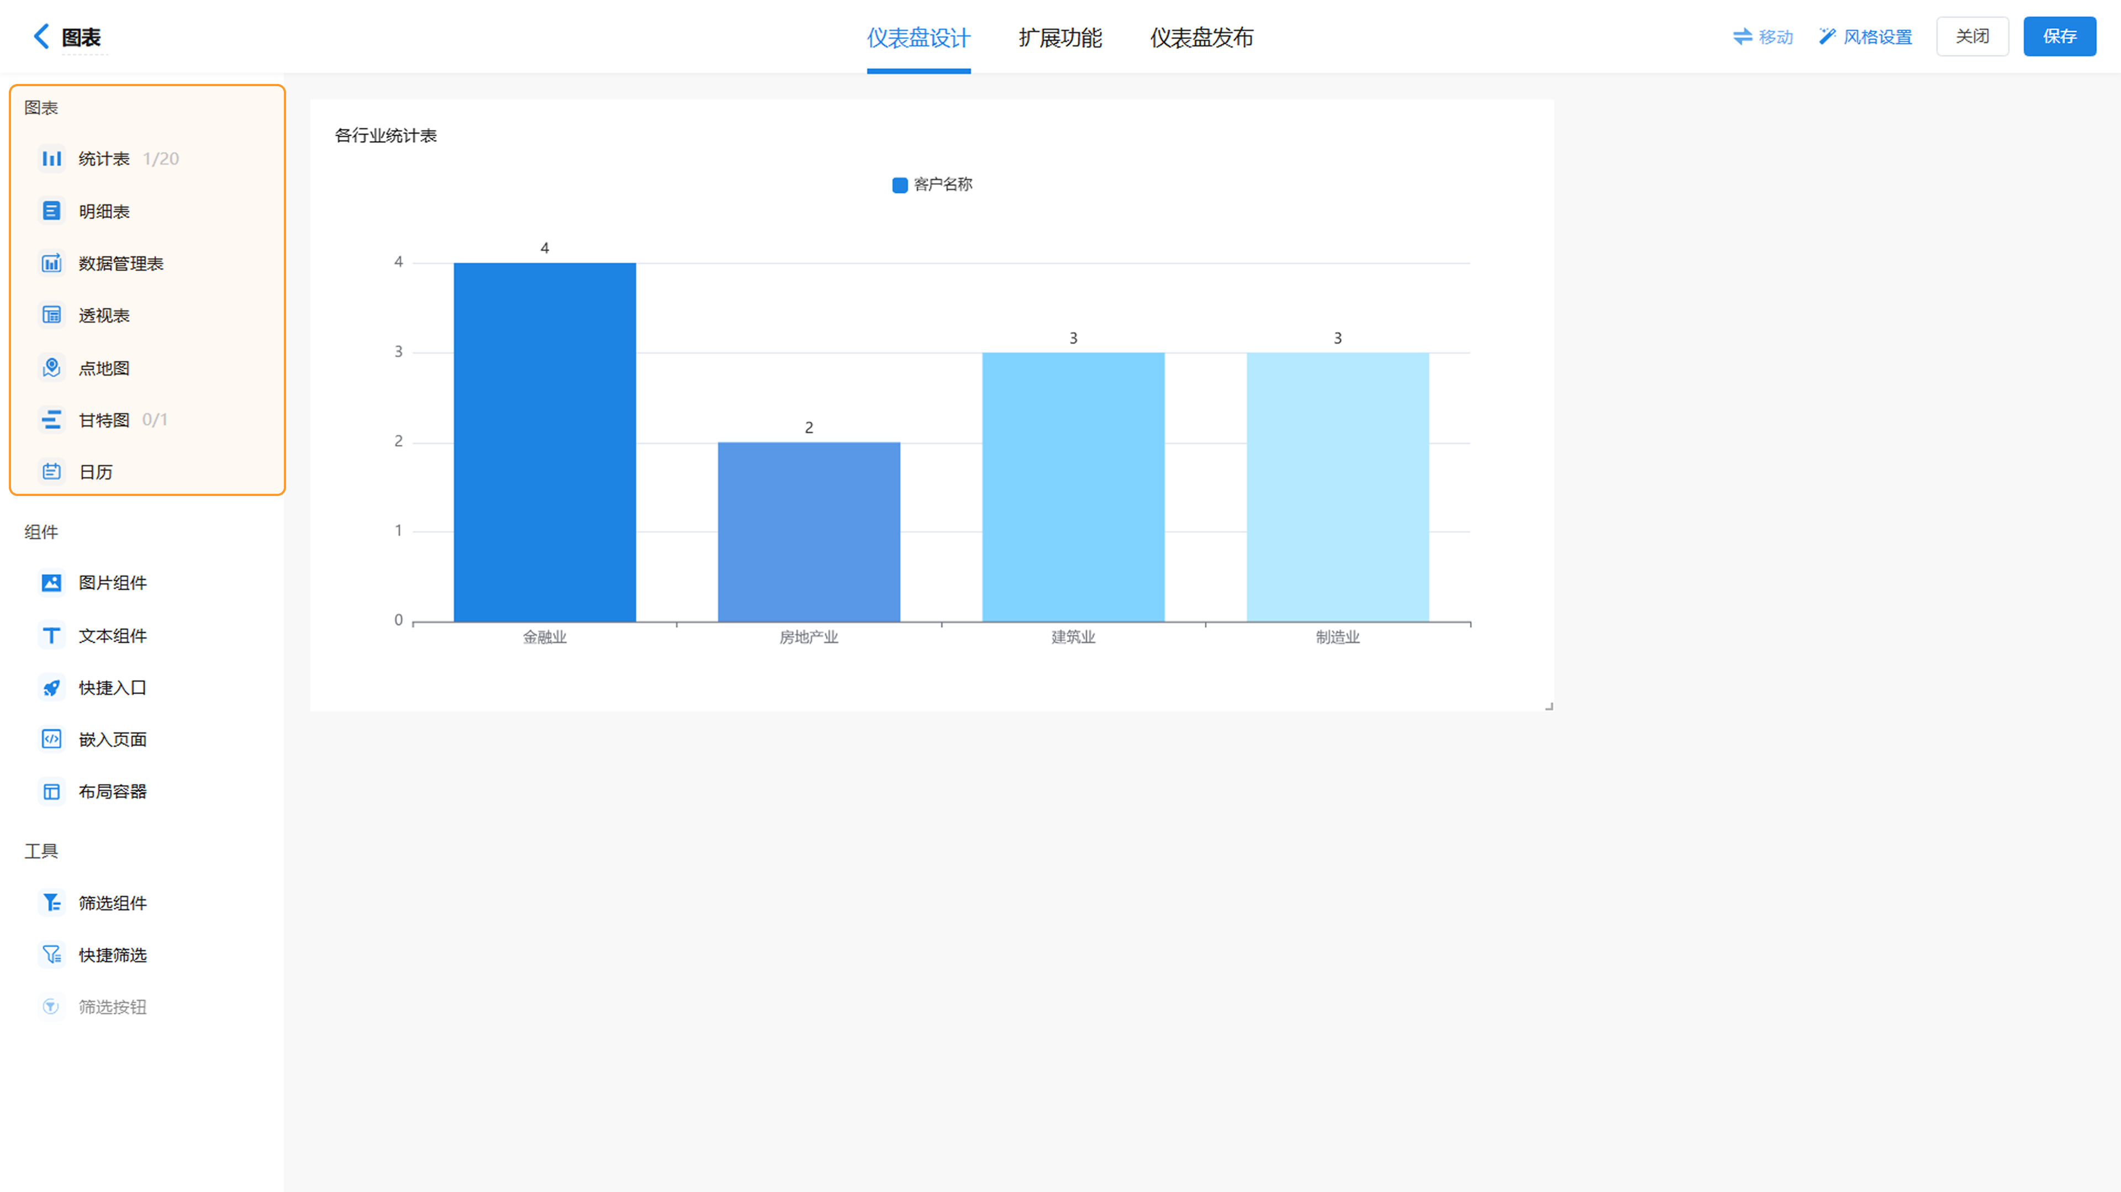Click the 风格设置 magic wand icon
Image resolution: width=2121 pixels, height=1192 pixels.
point(1827,36)
